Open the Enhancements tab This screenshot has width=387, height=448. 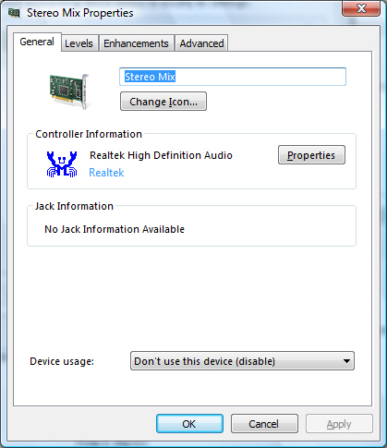click(x=136, y=43)
